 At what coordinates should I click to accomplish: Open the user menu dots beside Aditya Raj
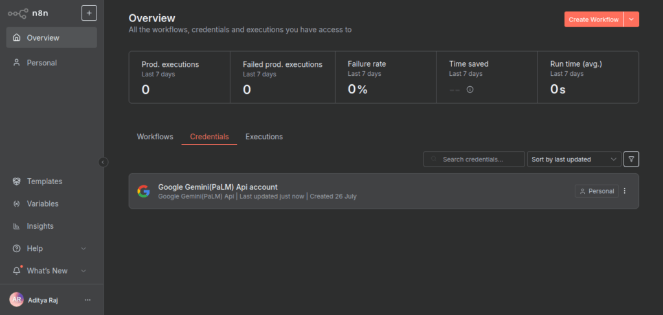[88, 299]
